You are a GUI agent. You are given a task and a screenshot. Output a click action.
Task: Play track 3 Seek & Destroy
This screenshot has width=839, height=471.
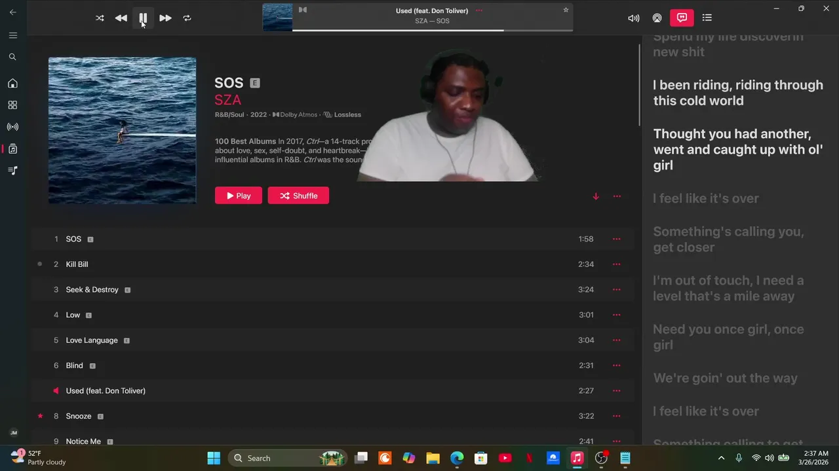(x=332, y=290)
